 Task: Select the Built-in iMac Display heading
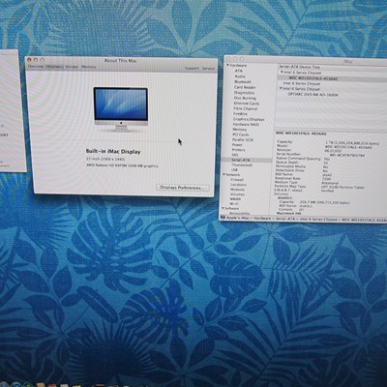[113, 151]
